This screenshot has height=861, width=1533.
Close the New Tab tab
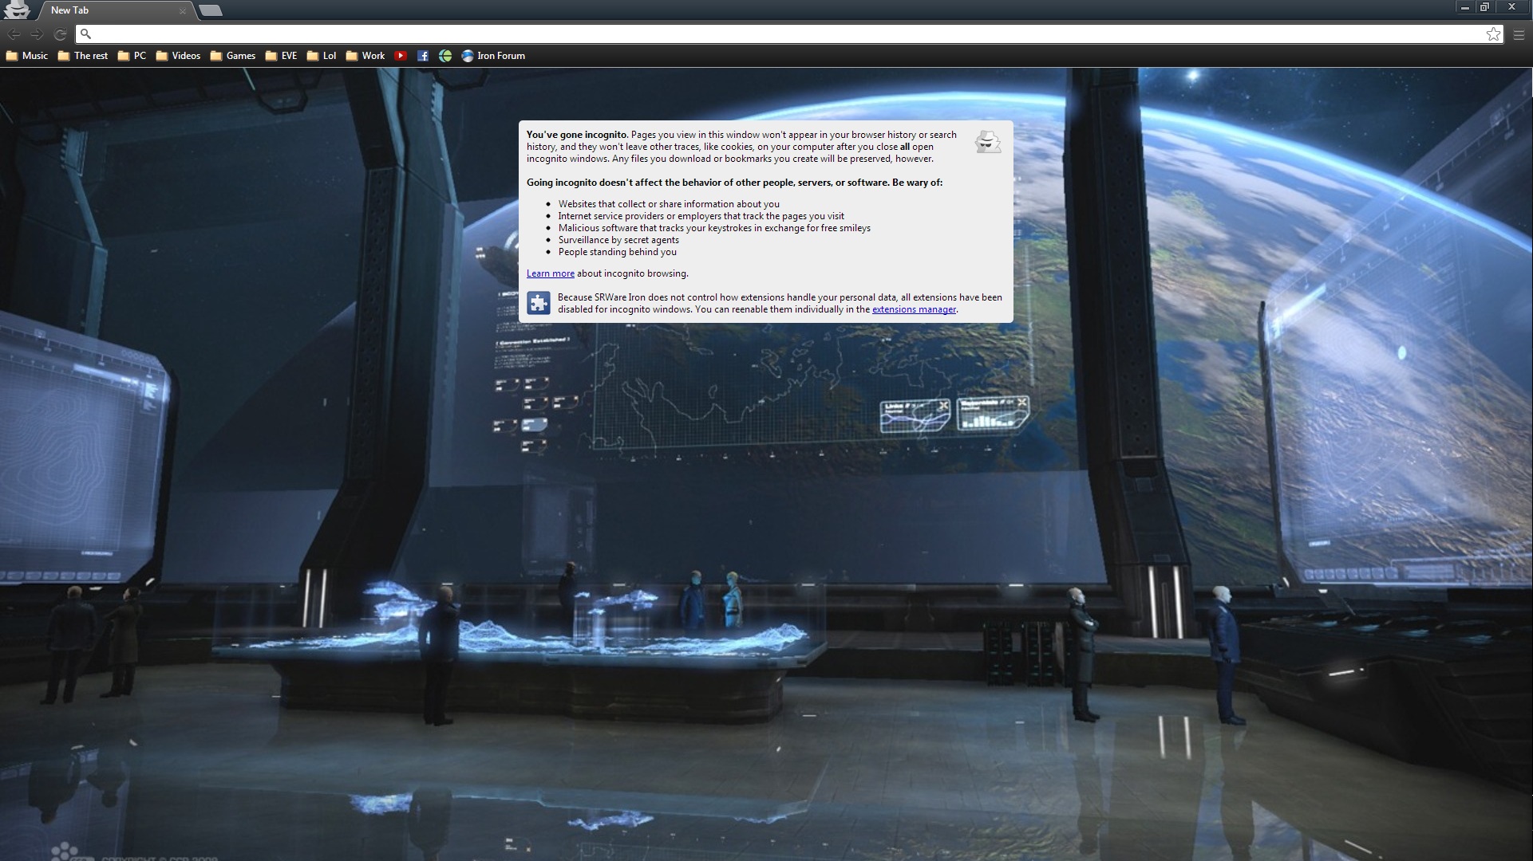pos(183,10)
